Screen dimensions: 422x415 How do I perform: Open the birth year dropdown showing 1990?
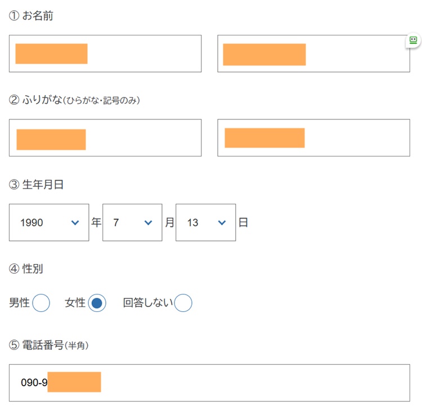pyautogui.click(x=49, y=222)
